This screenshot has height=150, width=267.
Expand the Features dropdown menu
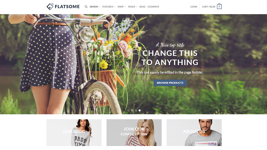[x=109, y=7]
